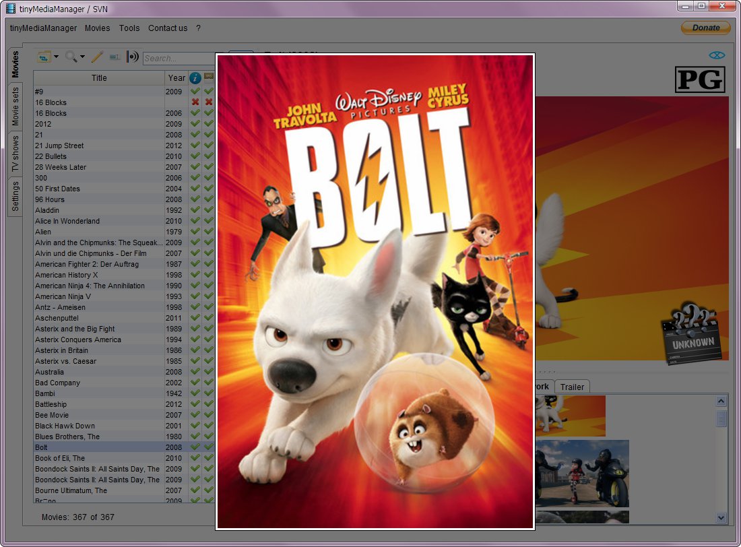Click the artwork panel vertical scrollbar thumb
741x547 pixels.
click(721, 419)
